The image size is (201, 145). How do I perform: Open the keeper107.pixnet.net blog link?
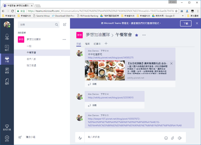[x=135, y=122]
